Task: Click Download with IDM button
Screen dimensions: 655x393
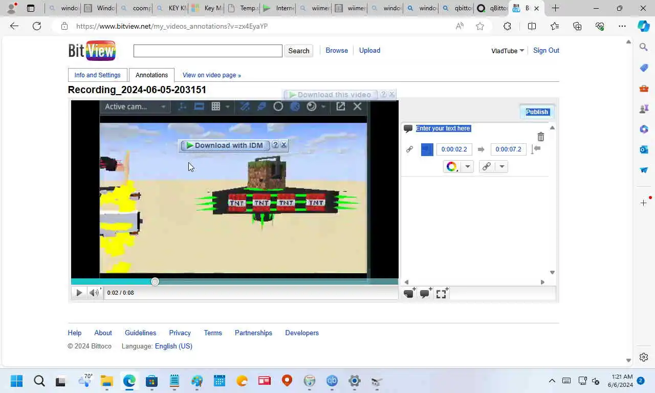Action: point(224,145)
